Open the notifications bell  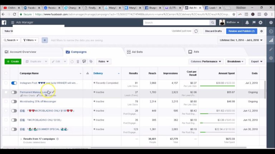pos(247,22)
